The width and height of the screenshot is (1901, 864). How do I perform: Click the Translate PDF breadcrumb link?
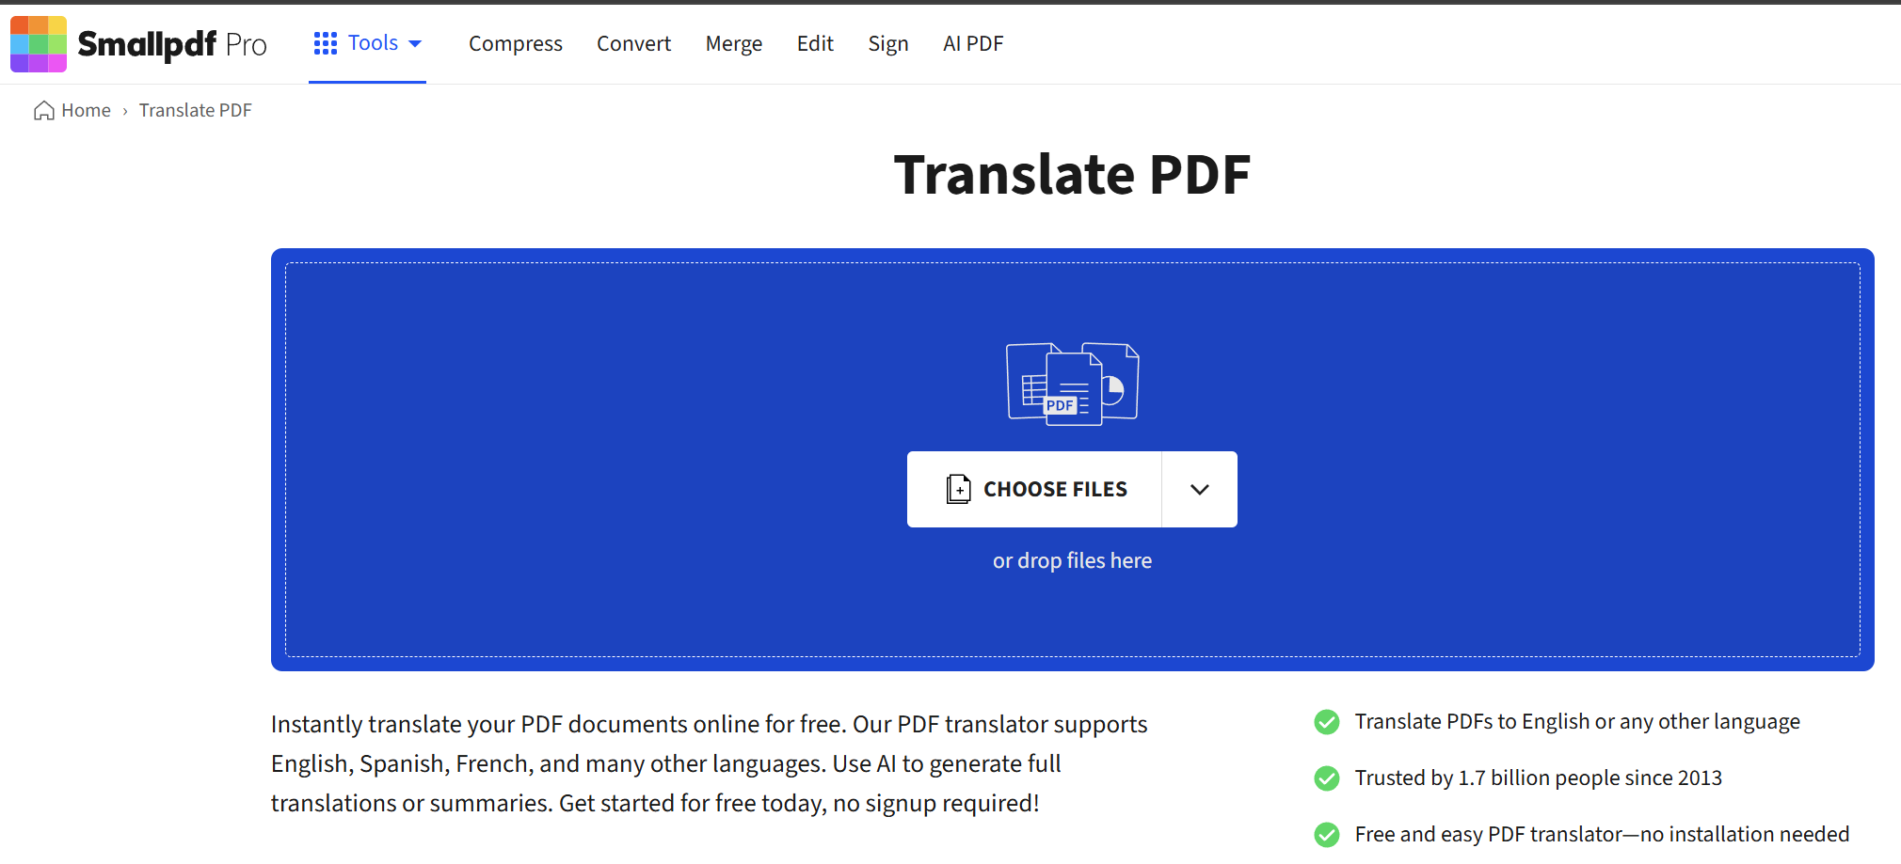(x=196, y=111)
